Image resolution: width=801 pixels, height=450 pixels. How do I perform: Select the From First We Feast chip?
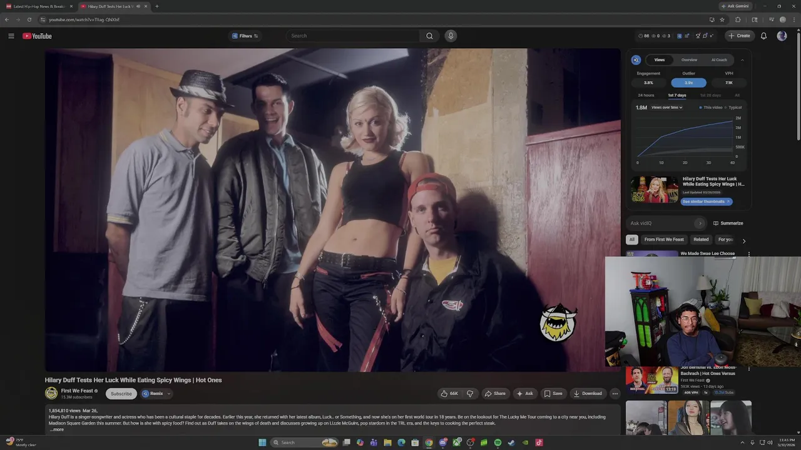(664, 239)
